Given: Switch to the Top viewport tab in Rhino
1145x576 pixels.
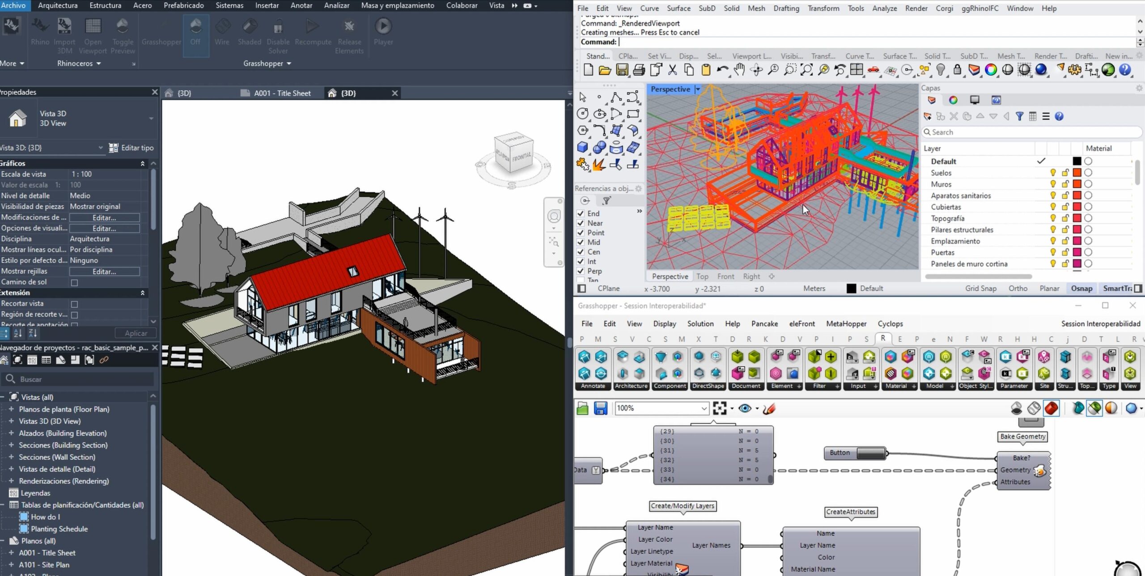Looking at the screenshot, I should pyautogui.click(x=702, y=276).
